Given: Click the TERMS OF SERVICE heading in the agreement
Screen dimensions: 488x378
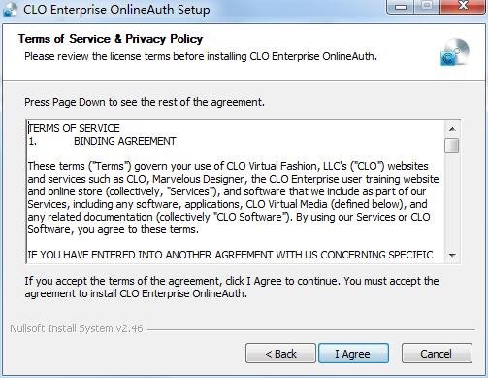Looking at the screenshot, I should (74, 128).
